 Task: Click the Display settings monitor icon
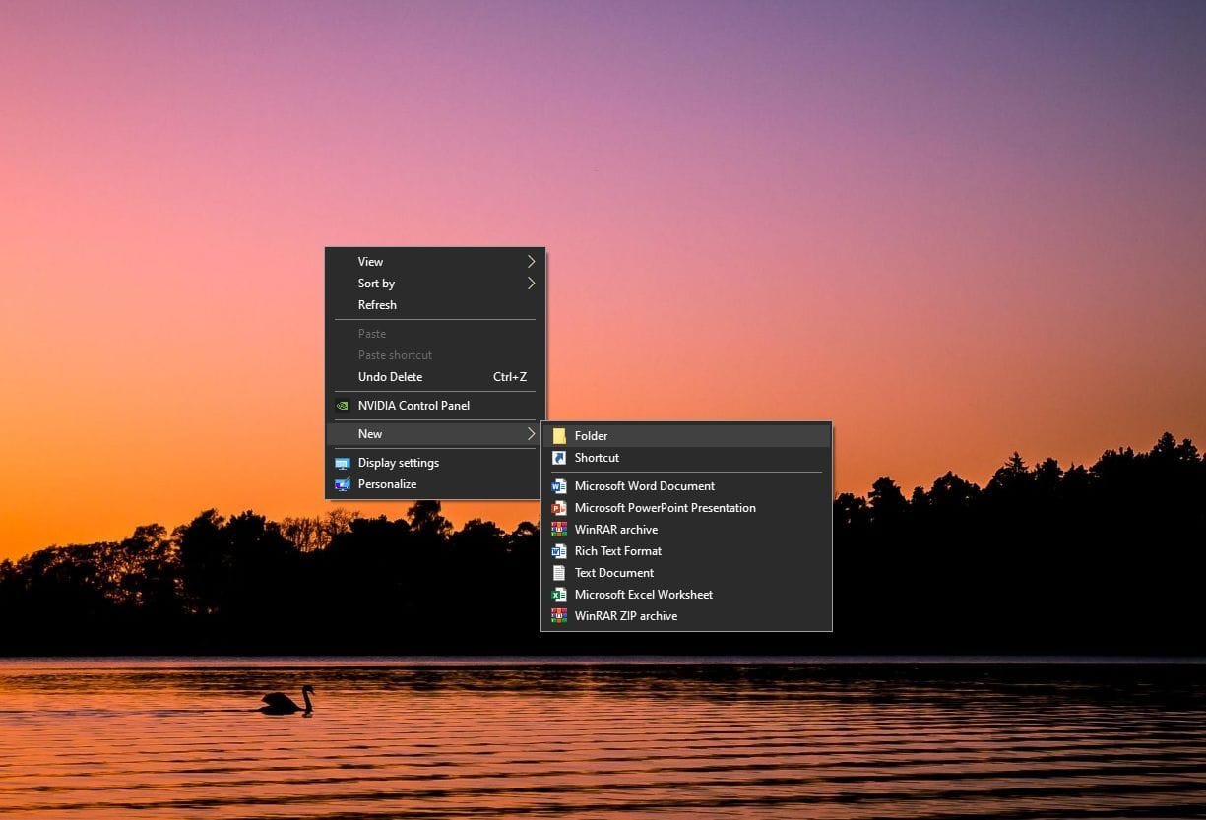(343, 462)
